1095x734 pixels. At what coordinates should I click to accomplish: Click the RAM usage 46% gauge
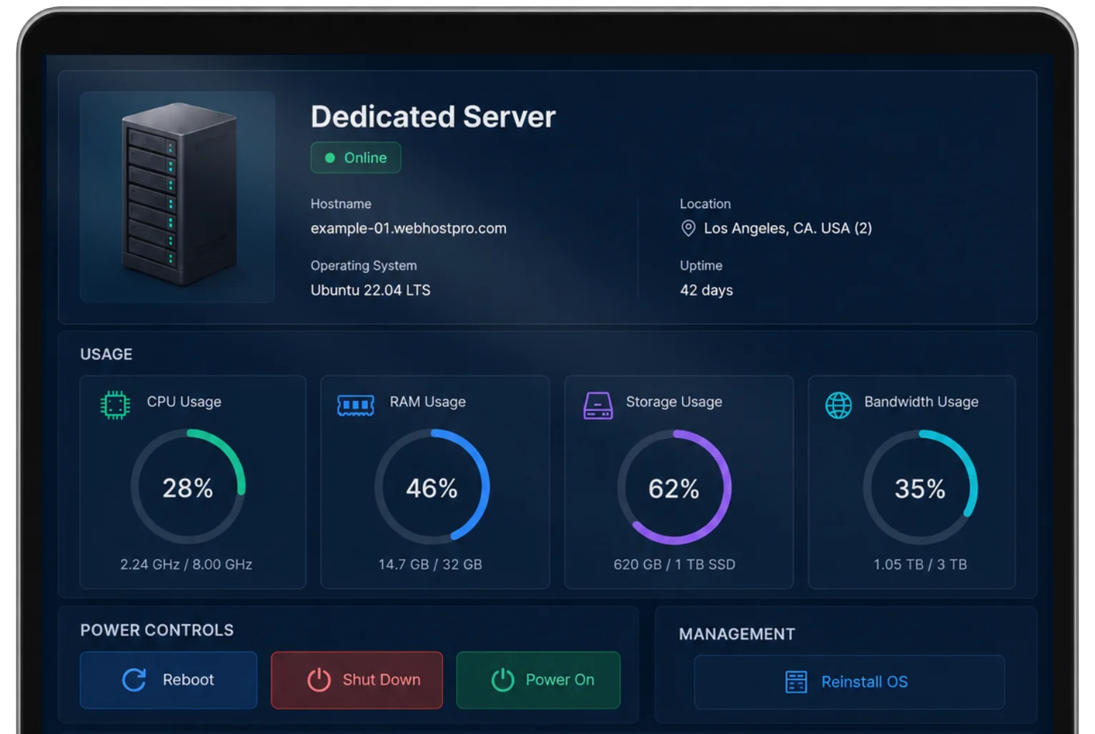point(432,487)
